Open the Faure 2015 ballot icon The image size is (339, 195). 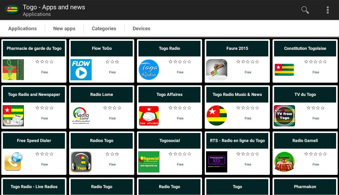click(217, 70)
